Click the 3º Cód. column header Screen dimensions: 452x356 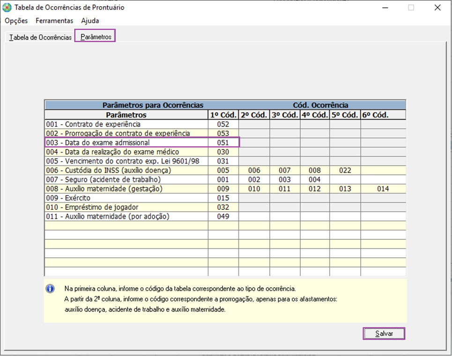point(285,115)
